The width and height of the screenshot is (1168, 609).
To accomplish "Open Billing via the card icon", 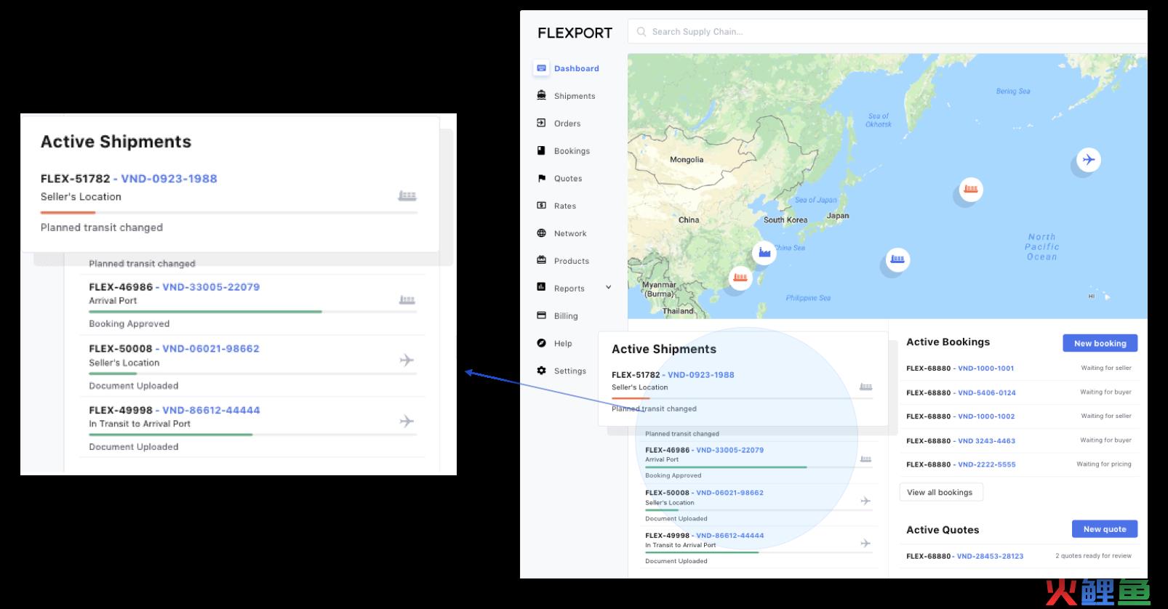I will point(541,315).
